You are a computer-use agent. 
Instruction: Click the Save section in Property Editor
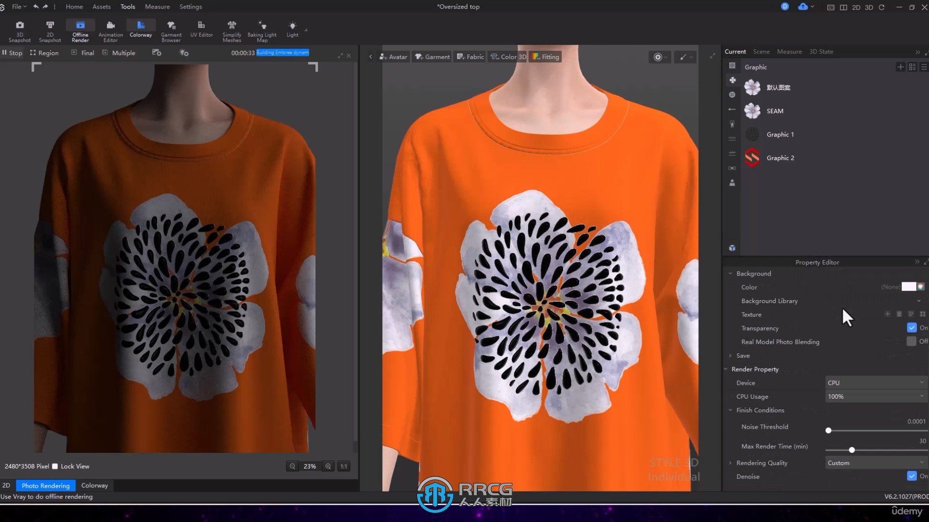pos(743,355)
